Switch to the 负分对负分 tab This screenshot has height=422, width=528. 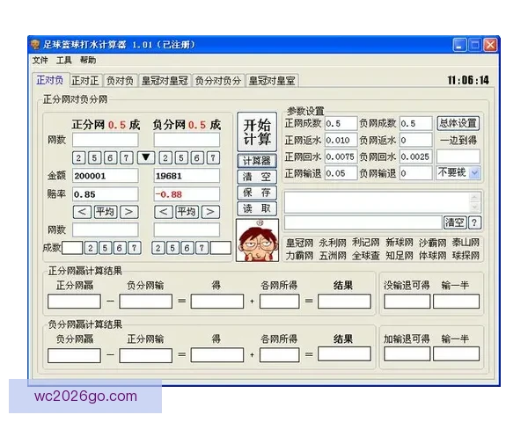(x=218, y=81)
